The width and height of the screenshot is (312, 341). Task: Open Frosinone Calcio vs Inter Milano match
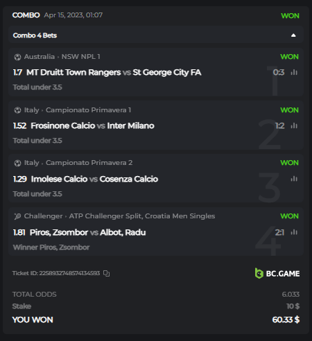(x=92, y=125)
